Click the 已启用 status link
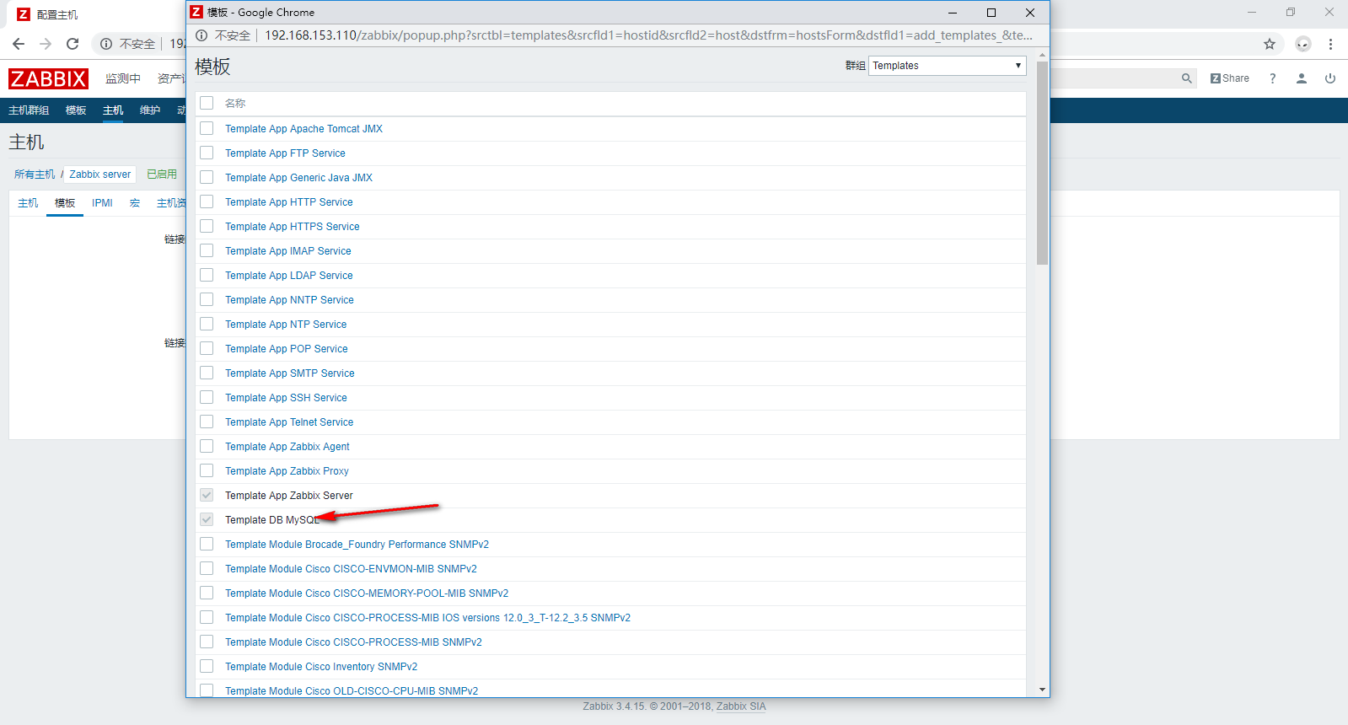This screenshot has width=1348, height=725. click(x=162, y=175)
